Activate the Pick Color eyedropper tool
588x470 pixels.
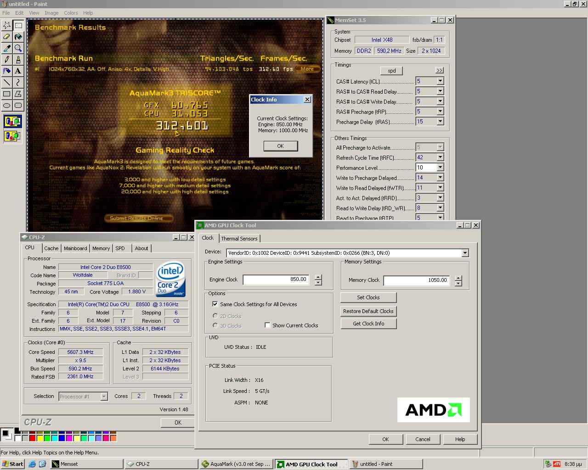click(7, 48)
